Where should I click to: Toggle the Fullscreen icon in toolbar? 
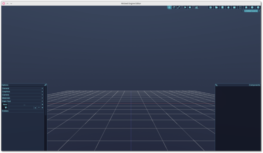240,7
